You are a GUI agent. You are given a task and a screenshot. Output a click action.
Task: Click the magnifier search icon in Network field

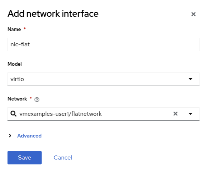[x=13, y=114]
